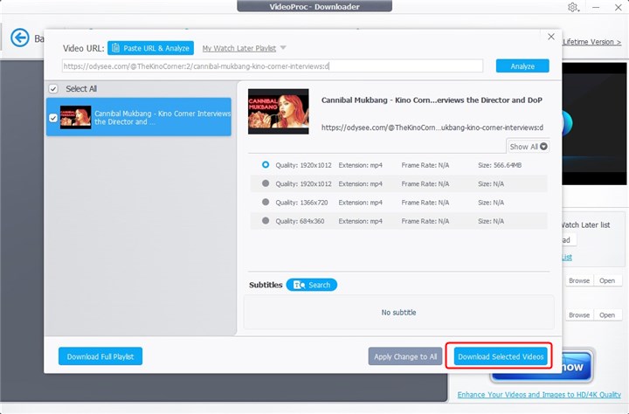The height and width of the screenshot is (414, 629).
Task: Click the large Cannibal Mukbang preview thumbnail
Action: pyautogui.click(x=279, y=111)
